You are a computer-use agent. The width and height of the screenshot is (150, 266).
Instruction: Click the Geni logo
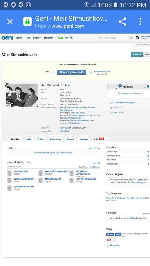[x=7, y=38]
